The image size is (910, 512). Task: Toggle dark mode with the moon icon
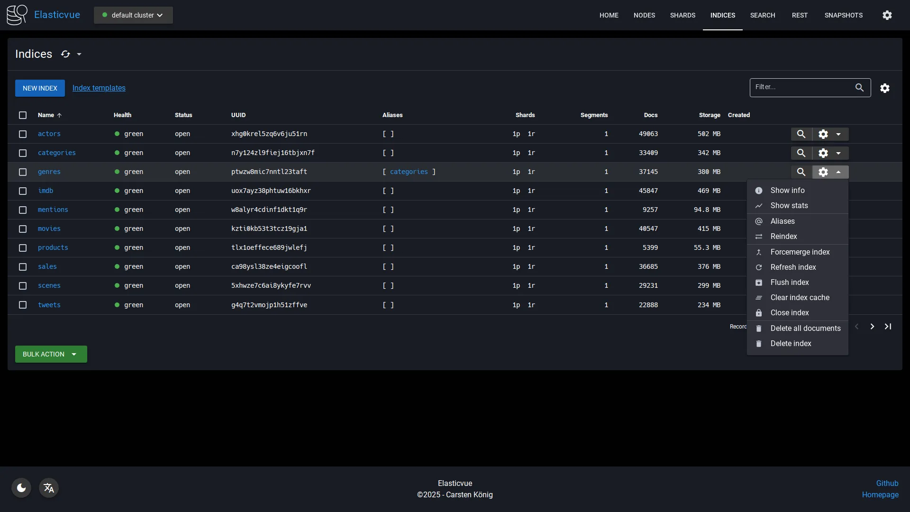[x=20, y=487]
